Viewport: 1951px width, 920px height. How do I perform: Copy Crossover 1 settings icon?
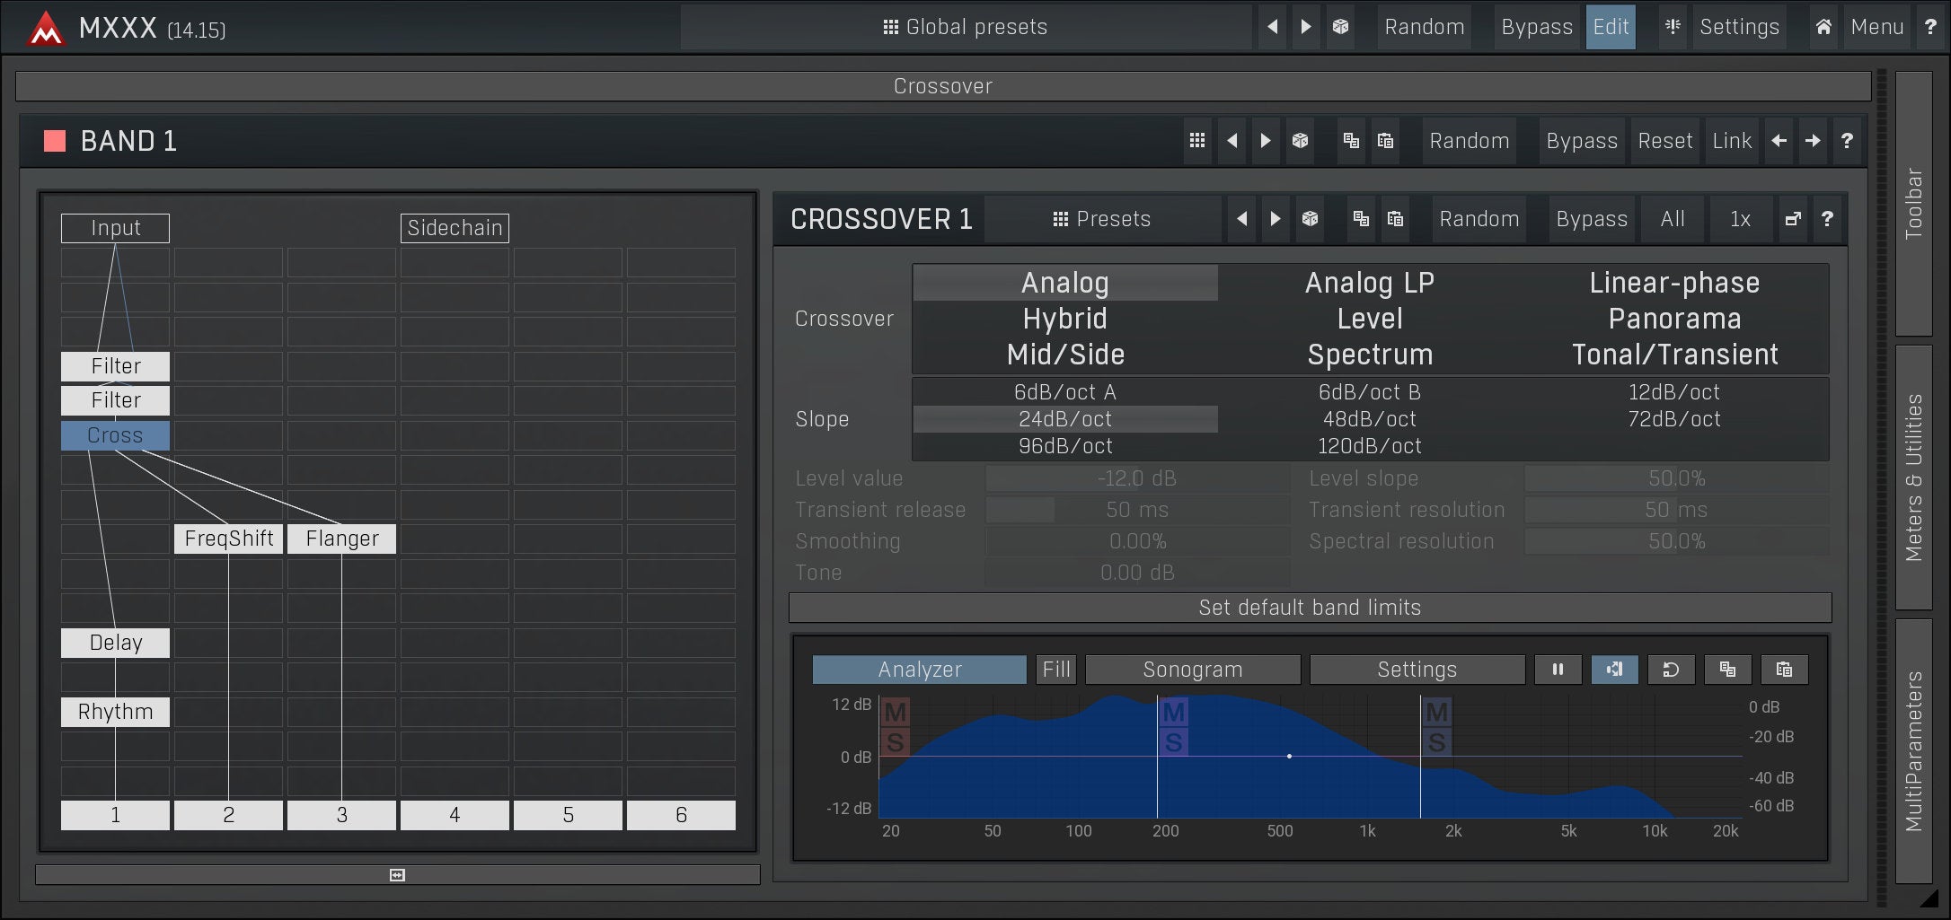[1361, 219]
